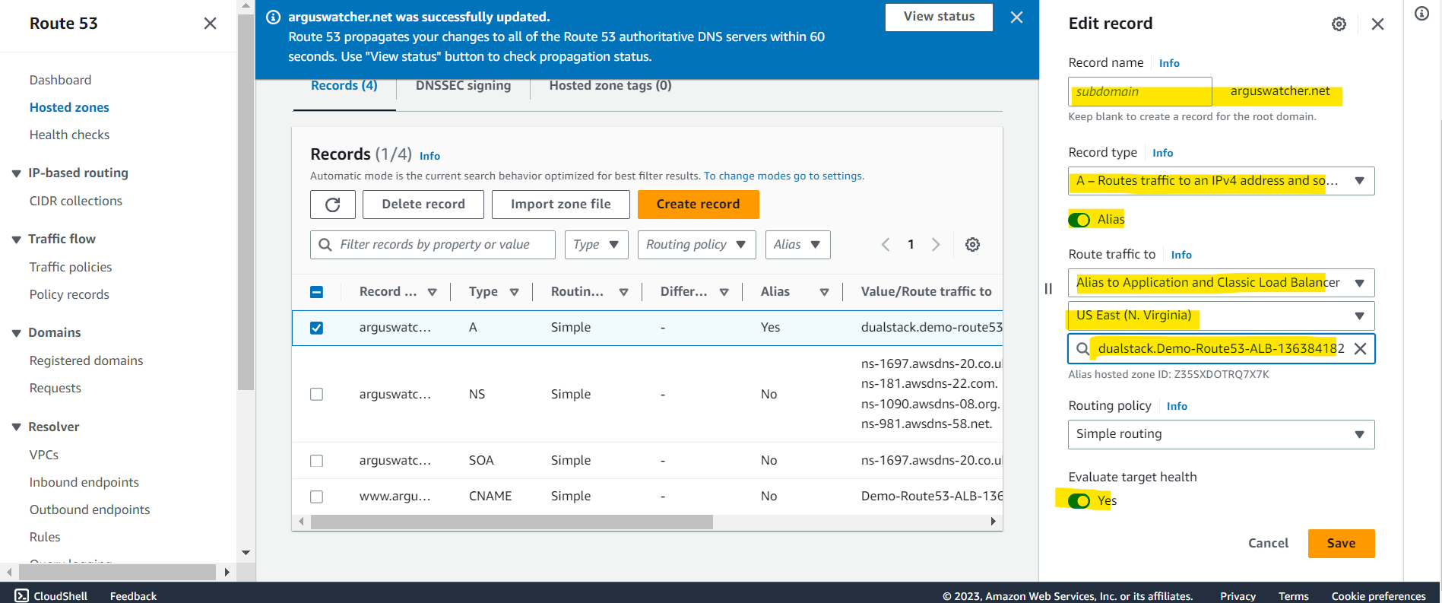Click the search icon in filter records box
The height and width of the screenshot is (603, 1442).
(x=325, y=245)
